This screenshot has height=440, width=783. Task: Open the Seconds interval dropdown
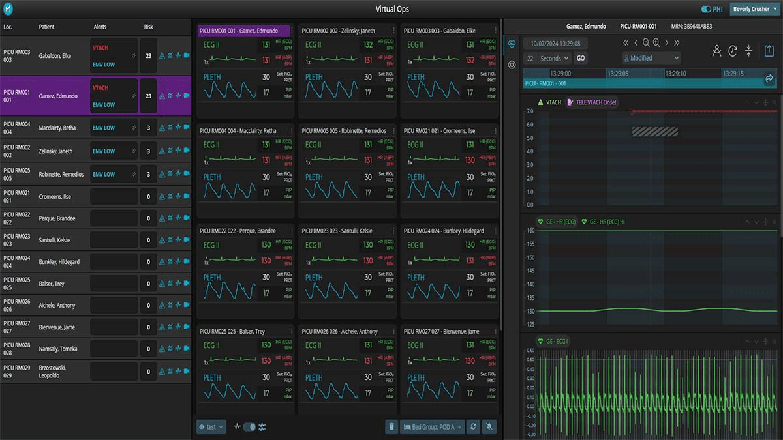(x=551, y=58)
